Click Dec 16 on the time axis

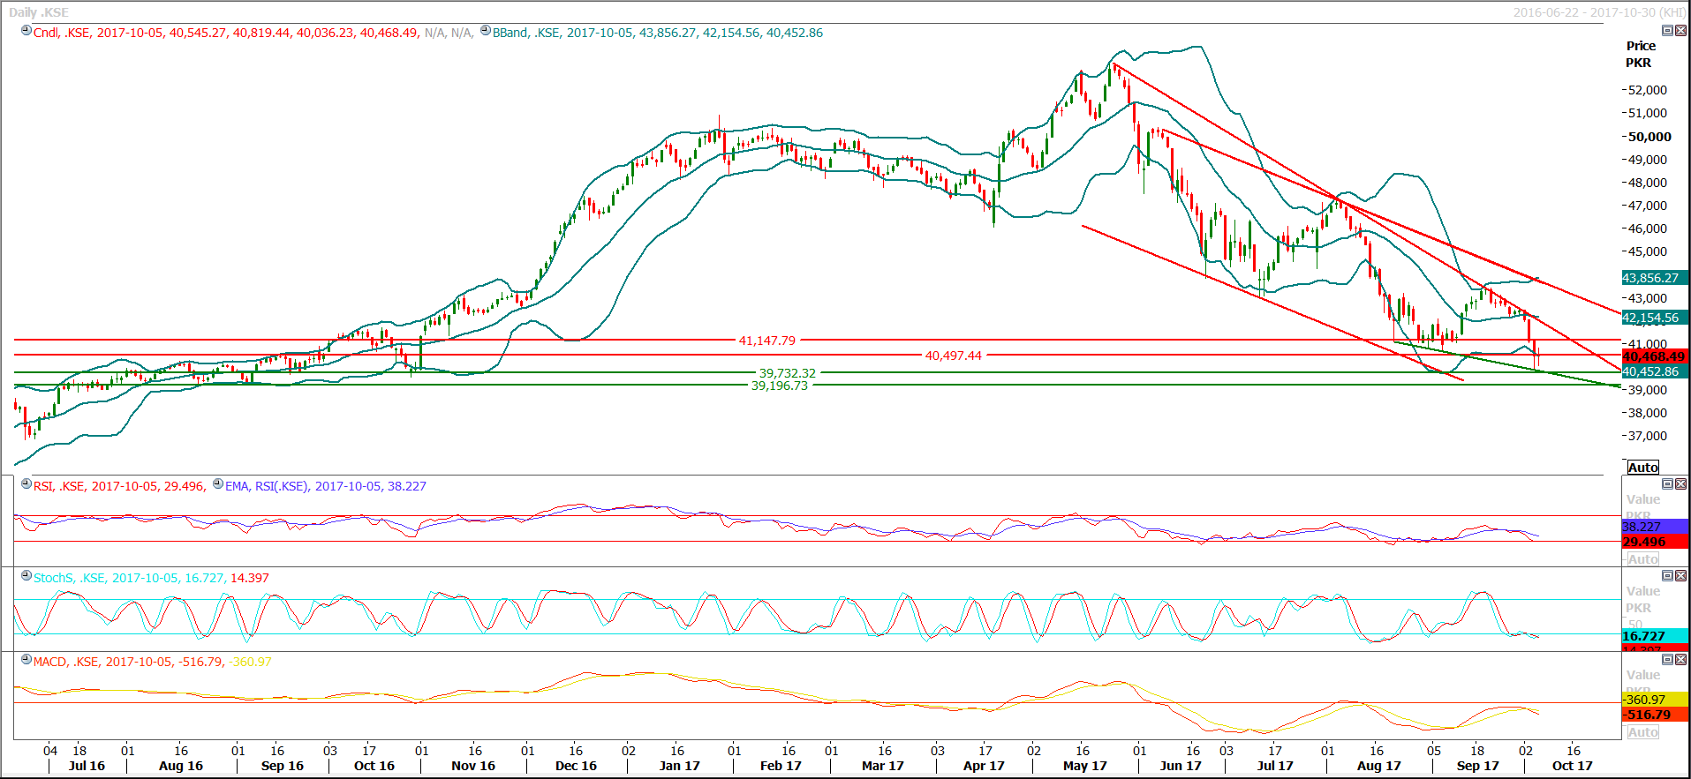(576, 766)
